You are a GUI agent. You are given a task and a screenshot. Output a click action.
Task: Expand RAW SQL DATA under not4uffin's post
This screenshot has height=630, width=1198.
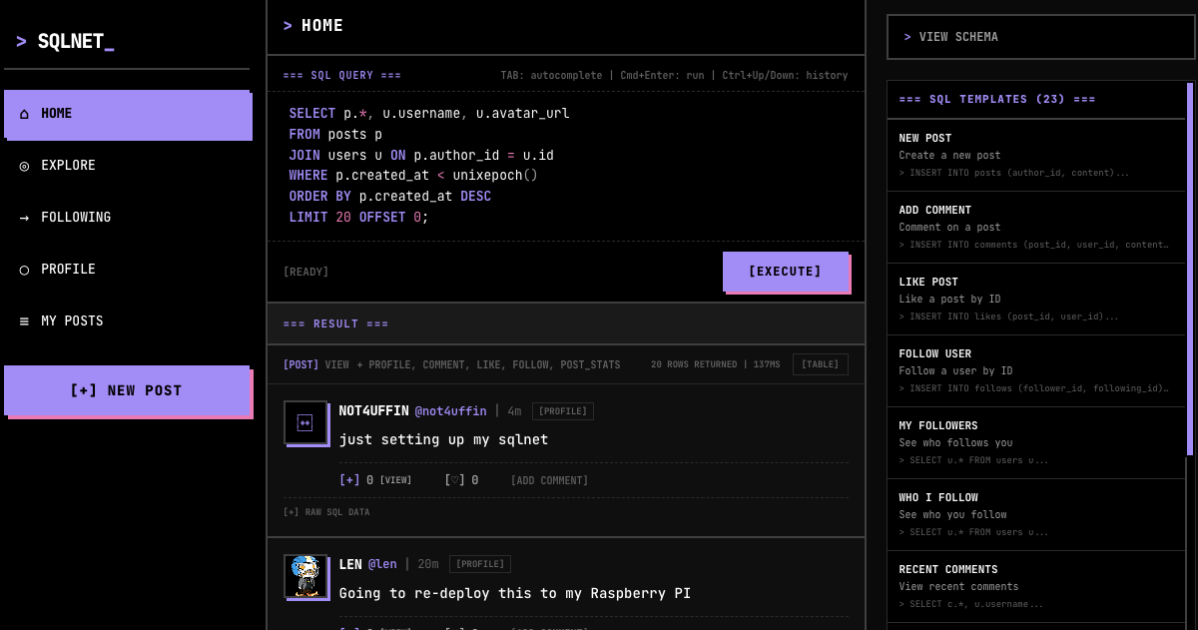point(325,512)
